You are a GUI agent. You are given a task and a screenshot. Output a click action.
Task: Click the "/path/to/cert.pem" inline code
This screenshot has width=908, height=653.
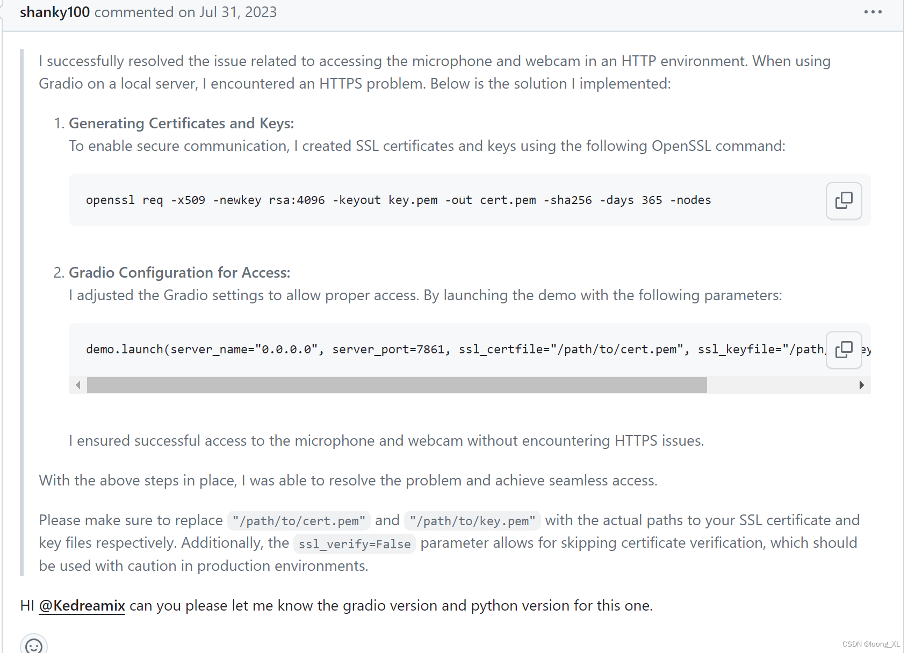[x=299, y=521]
